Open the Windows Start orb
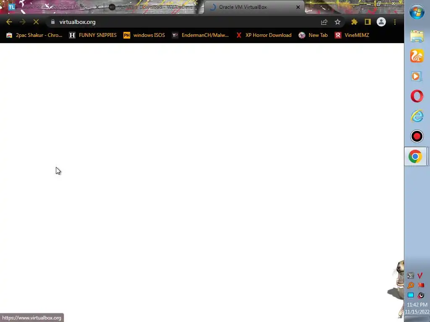This screenshot has width=430, height=322. point(417,12)
